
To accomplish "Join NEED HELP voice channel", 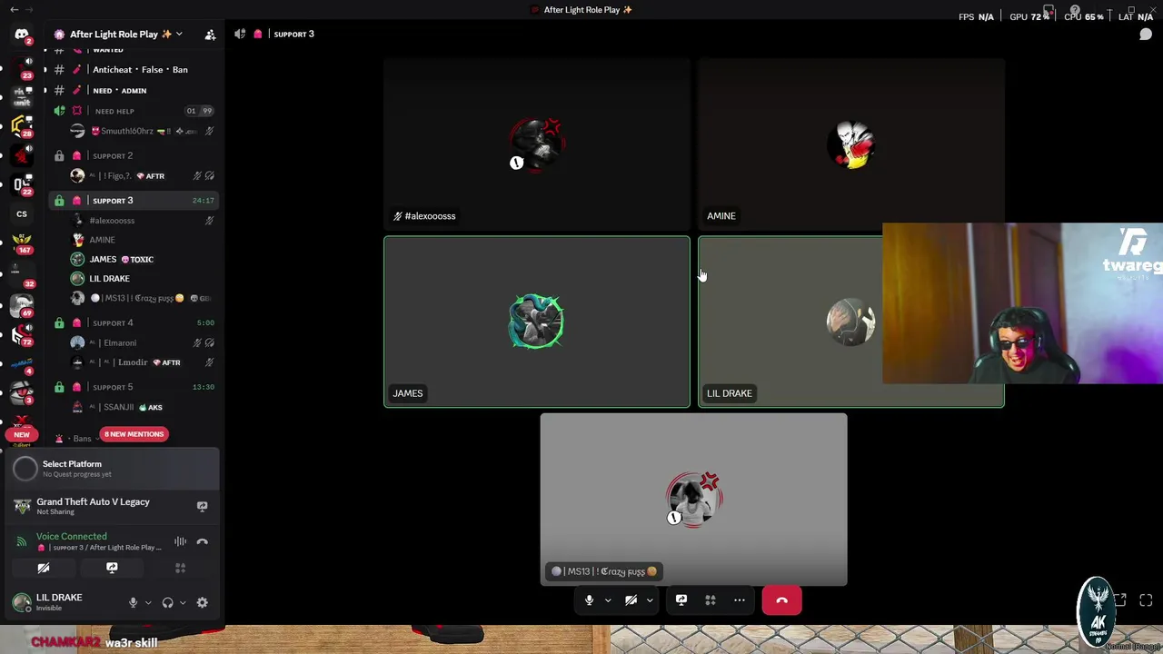I will click(132, 111).
